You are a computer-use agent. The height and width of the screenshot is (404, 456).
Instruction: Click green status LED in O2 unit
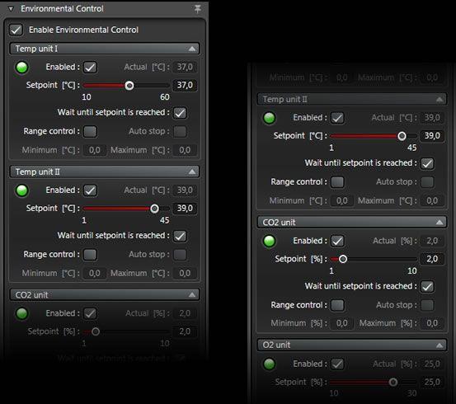(270, 364)
